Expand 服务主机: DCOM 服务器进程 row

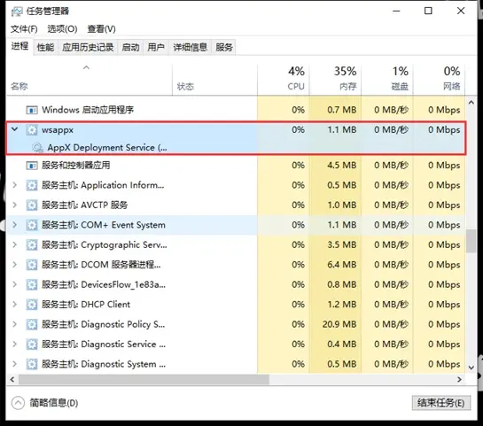tap(14, 265)
